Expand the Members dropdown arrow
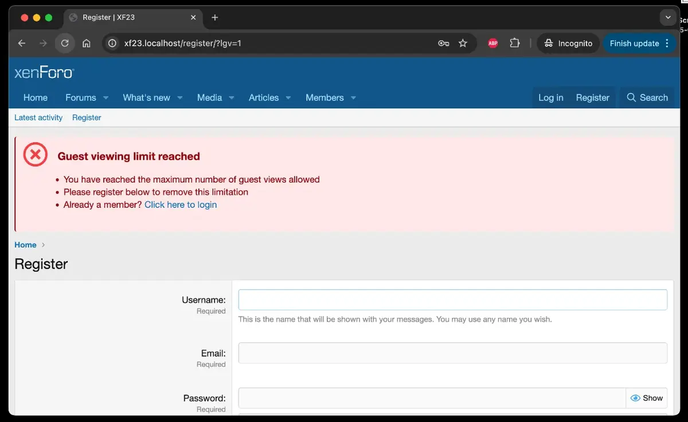 click(x=353, y=98)
